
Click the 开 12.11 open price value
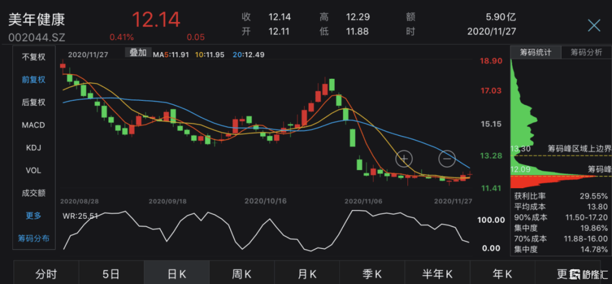[x=279, y=32]
